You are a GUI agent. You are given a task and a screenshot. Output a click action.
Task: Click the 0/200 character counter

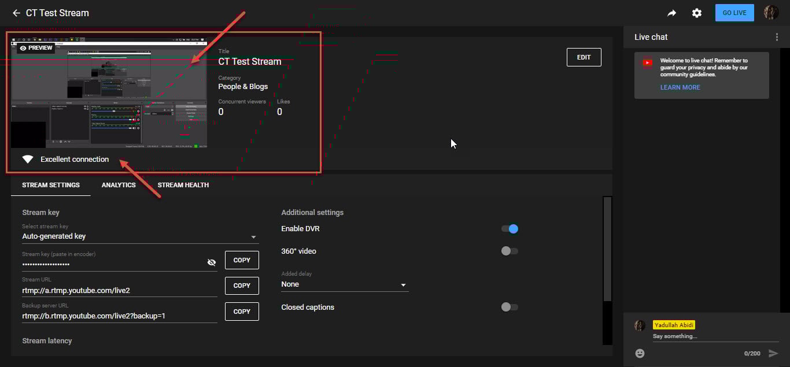click(x=752, y=353)
